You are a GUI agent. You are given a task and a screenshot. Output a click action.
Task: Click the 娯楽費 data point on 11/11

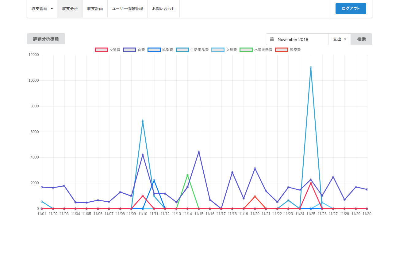[x=154, y=181]
